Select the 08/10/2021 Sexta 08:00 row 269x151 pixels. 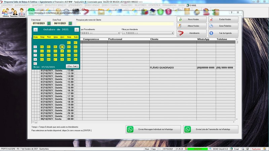(133, 119)
